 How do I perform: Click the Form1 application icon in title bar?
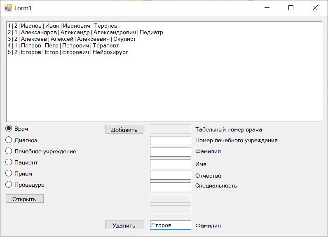[8, 8]
